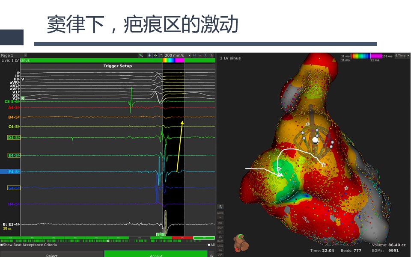Image resolution: width=411 pixels, height=257 pixels.
Task: Click the EGMs: 9991 readout
Action: tap(385, 251)
